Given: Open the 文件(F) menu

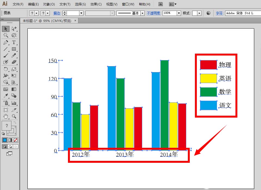Looking at the screenshot, I should [x=18, y=4].
